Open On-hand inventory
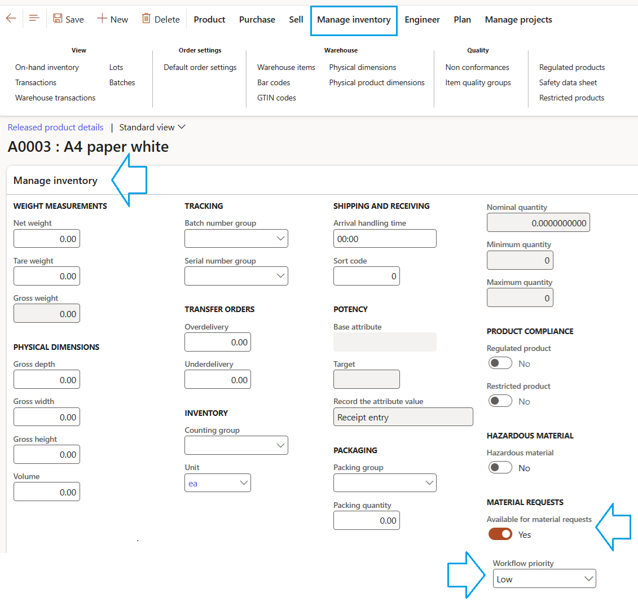The height and width of the screenshot is (601, 638). click(x=47, y=67)
